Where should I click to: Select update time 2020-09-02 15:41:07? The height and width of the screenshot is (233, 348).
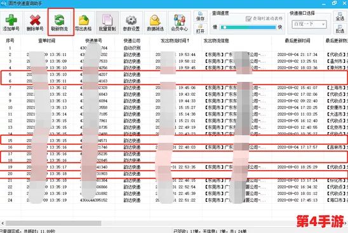click(x=297, y=88)
